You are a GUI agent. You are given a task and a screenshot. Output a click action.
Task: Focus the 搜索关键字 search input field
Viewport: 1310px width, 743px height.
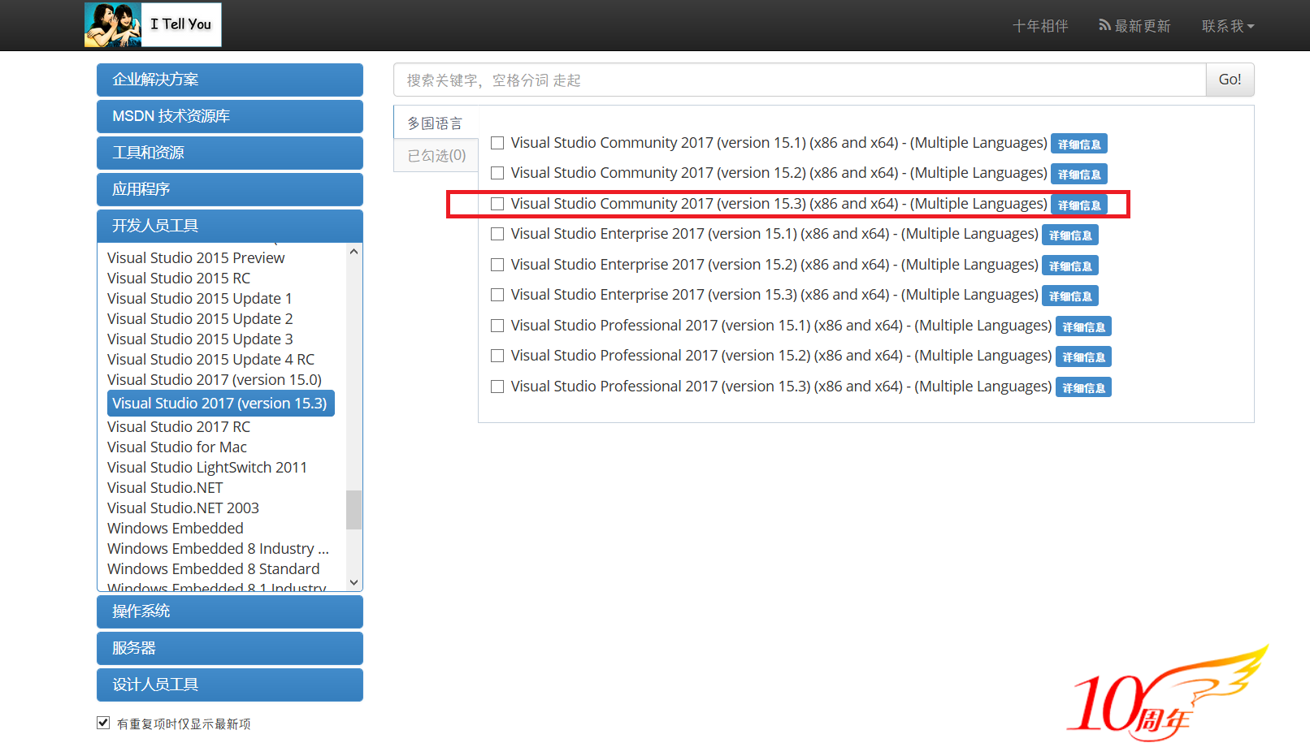[800, 80]
